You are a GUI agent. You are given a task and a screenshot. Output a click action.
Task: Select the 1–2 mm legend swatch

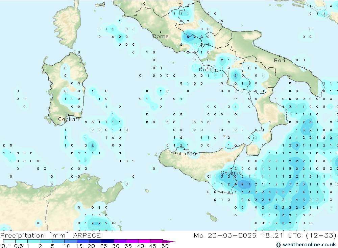click(34, 241)
